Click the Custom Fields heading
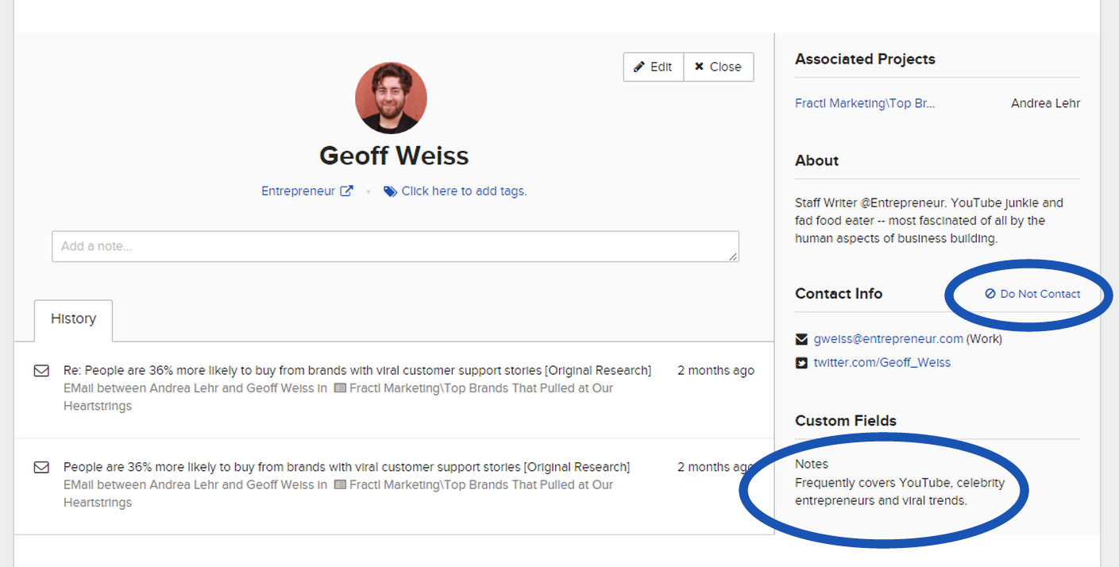This screenshot has height=567, width=1119. point(846,421)
